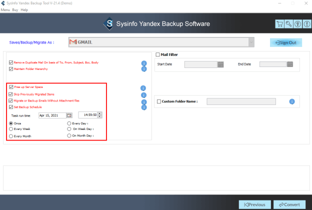Image resolution: width=312 pixels, height=210 pixels.
Task: Click the Sign Out button
Action: click(x=286, y=42)
